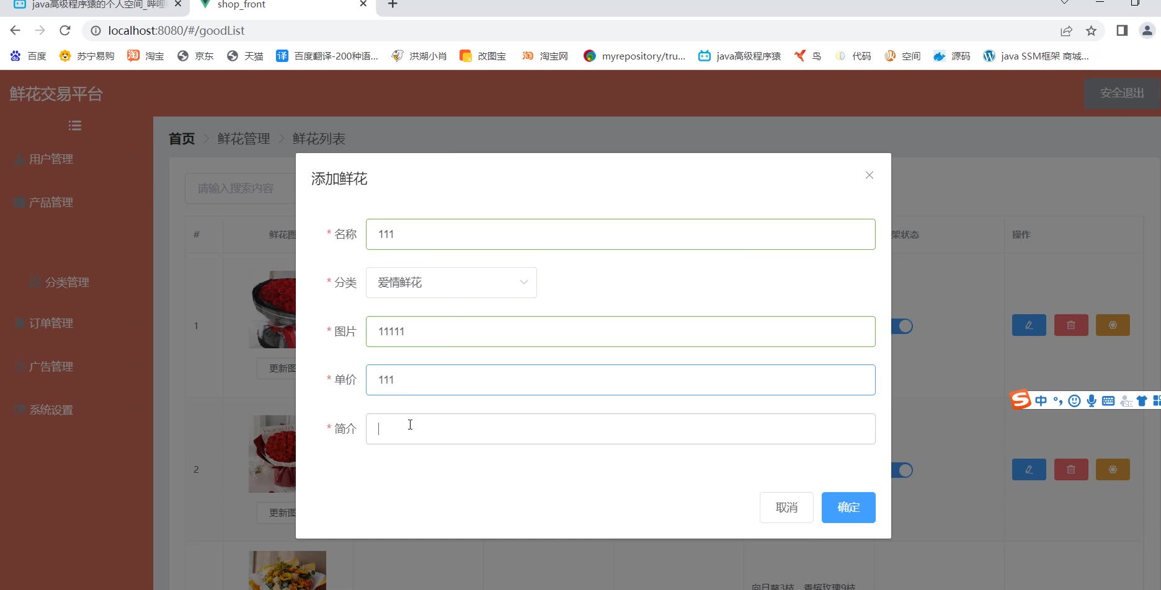Click the red delete icon in row 1
This screenshot has width=1161, height=590.
coord(1071,325)
